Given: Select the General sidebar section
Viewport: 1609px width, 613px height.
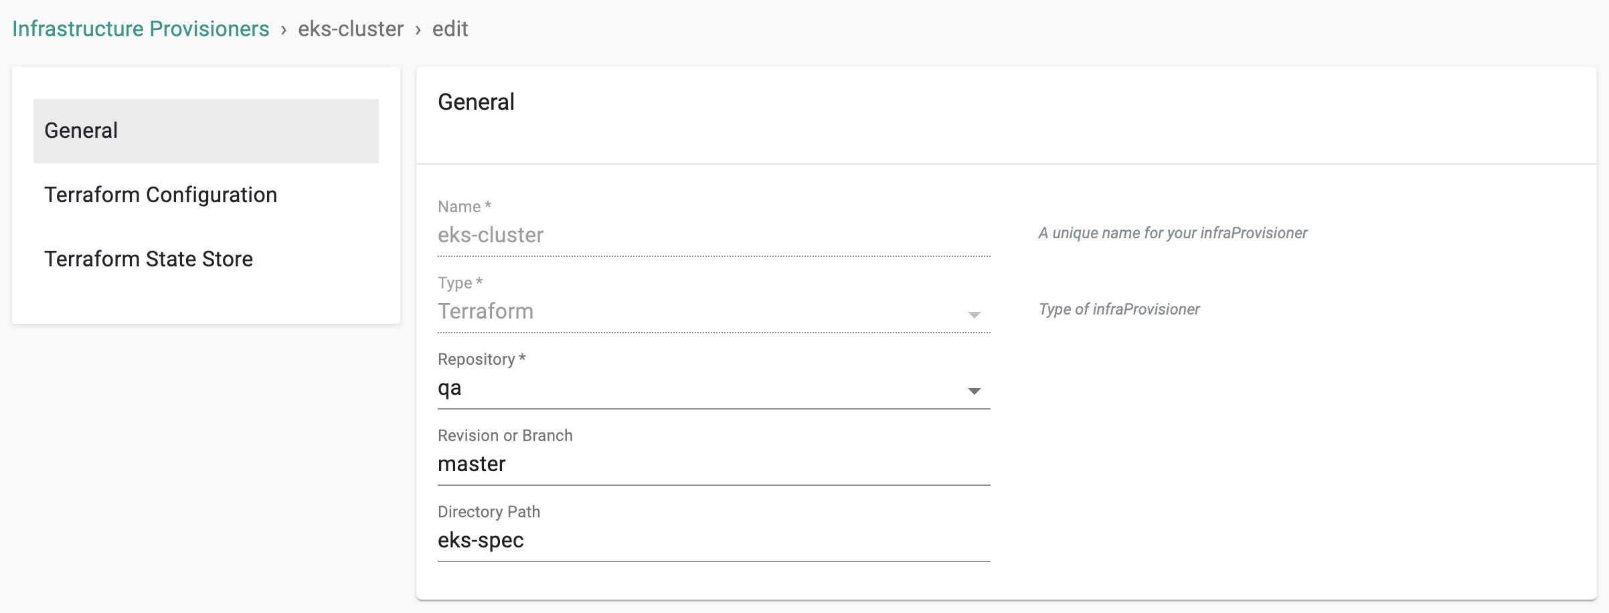Looking at the screenshot, I should click(206, 130).
